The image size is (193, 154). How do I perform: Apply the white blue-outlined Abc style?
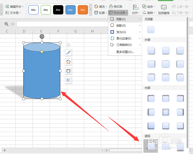click(x=33, y=10)
